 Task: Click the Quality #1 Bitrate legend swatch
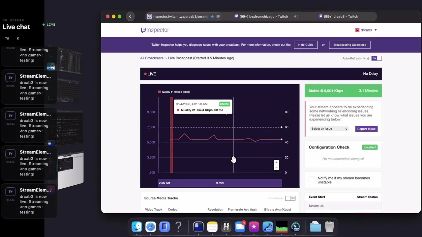160,92
